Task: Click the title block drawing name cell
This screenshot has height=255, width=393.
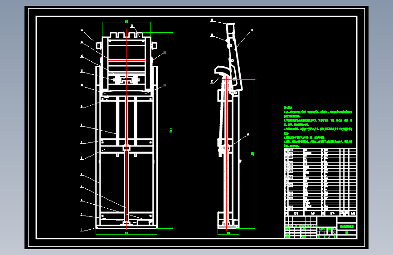Action: click(347, 226)
